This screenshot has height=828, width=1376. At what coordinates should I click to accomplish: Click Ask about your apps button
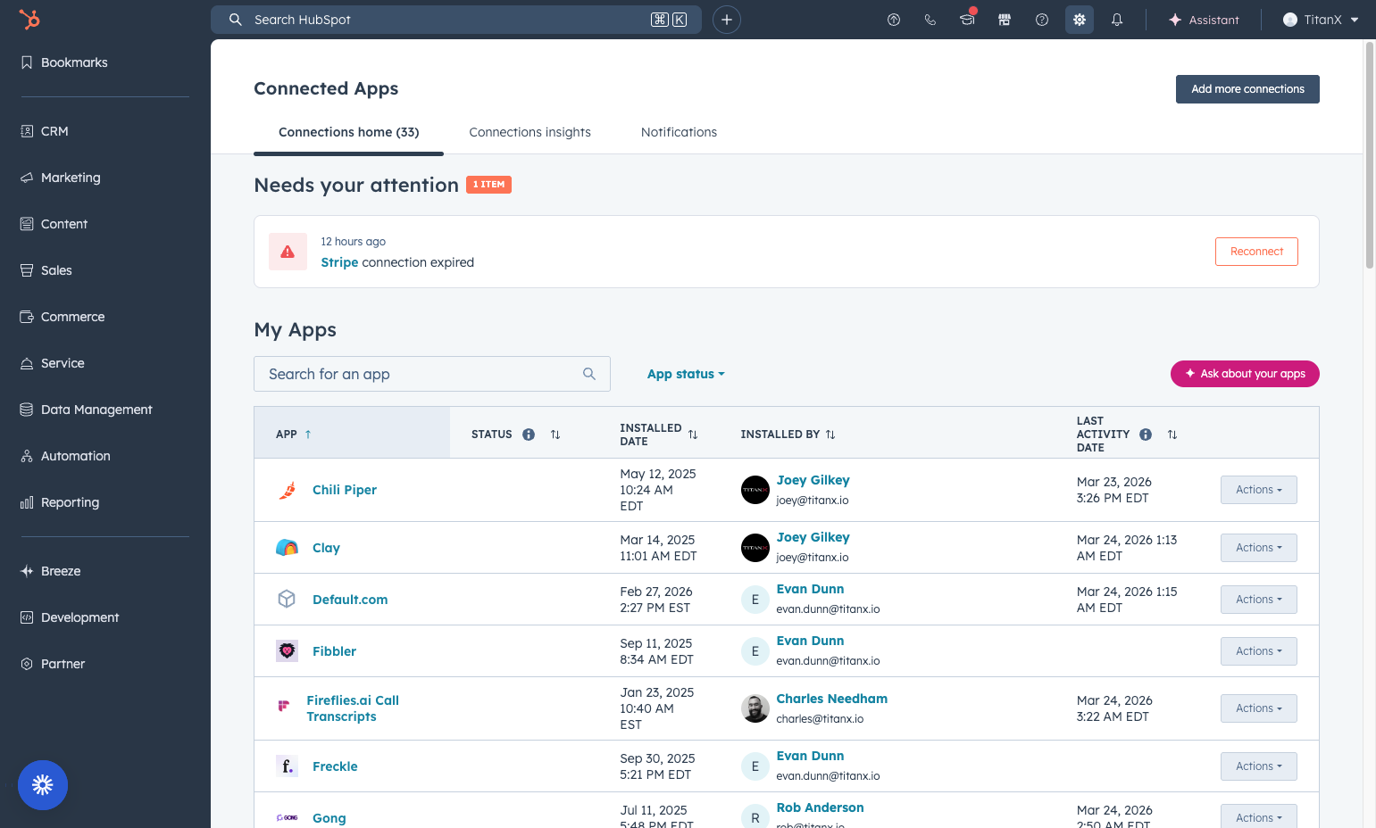click(1245, 374)
